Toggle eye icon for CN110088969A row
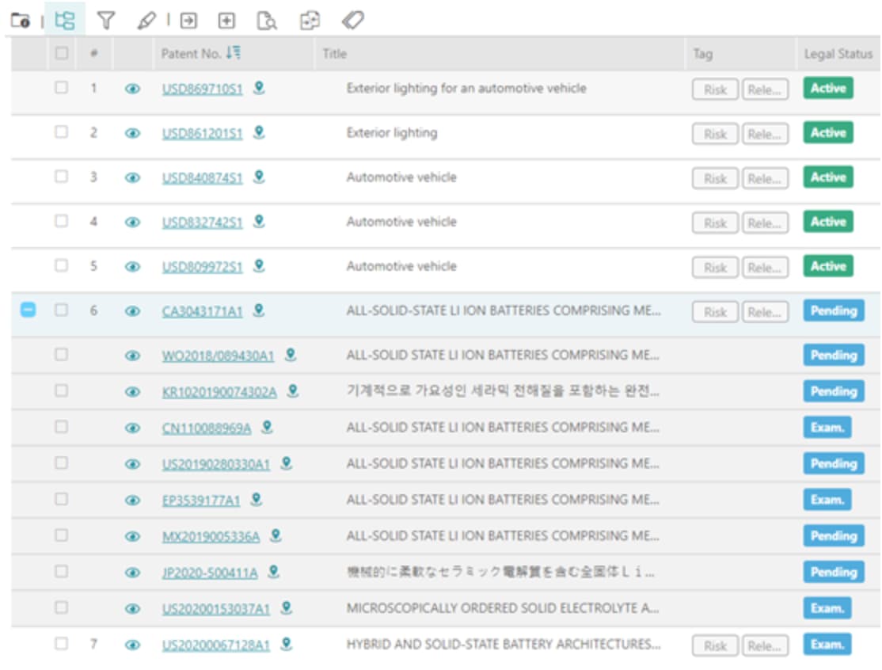 coord(132,428)
